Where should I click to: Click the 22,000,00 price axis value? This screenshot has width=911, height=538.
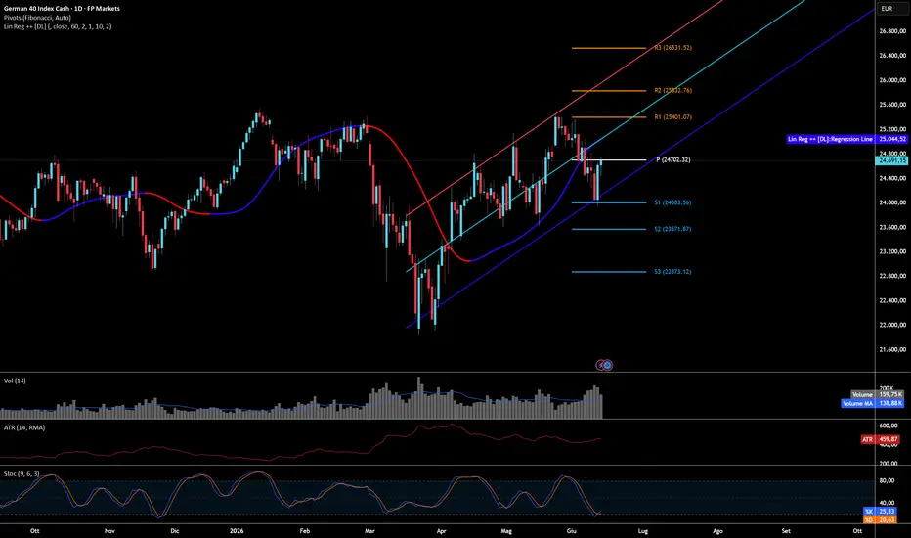pyautogui.click(x=892, y=325)
